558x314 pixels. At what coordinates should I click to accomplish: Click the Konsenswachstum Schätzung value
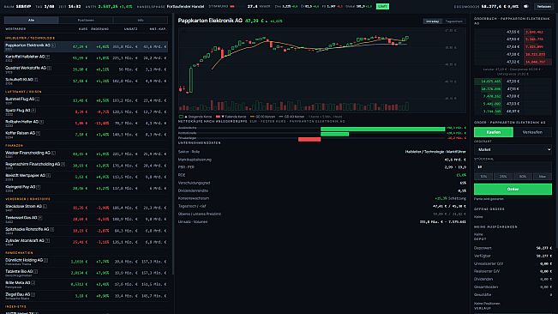[x=450, y=198]
